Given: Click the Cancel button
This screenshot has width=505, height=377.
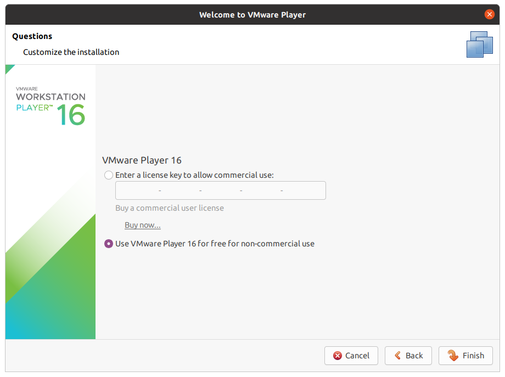Looking at the screenshot, I should point(351,356).
